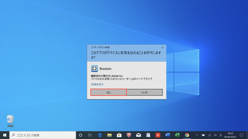Open the Wi-Fi network tray icon
This screenshot has height=139, width=248.
click(x=210, y=135)
